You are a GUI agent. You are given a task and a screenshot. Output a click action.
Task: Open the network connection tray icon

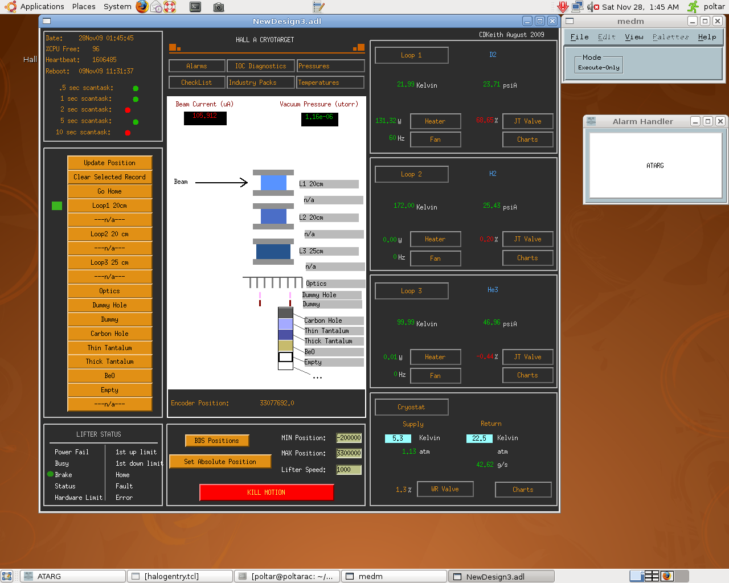[x=578, y=7]
